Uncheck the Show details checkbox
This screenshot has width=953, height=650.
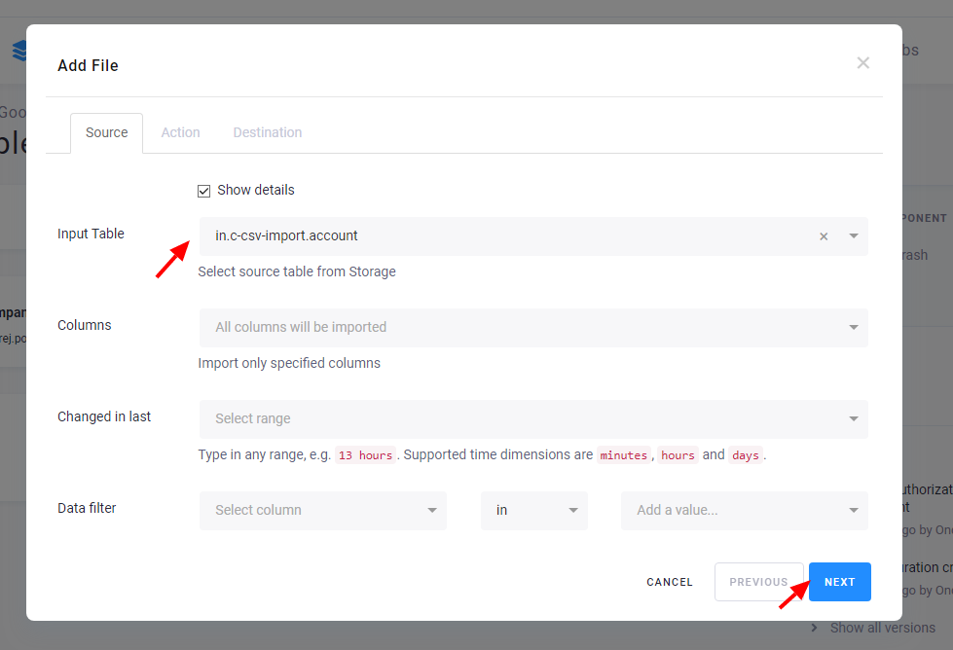pos(204,191)
